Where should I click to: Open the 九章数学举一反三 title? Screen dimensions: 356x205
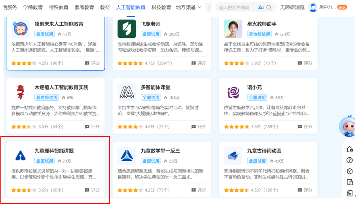tap(160, 151)
